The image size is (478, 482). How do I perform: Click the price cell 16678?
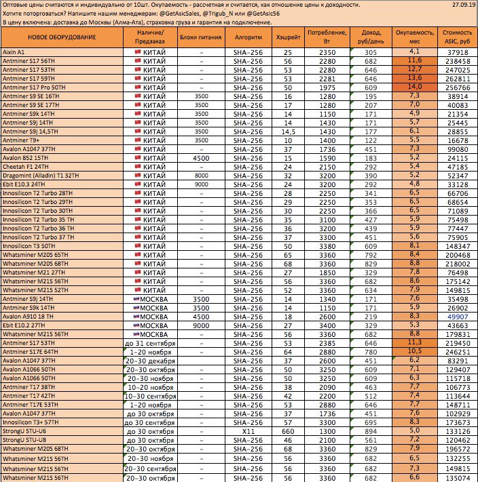pos(458,140)
